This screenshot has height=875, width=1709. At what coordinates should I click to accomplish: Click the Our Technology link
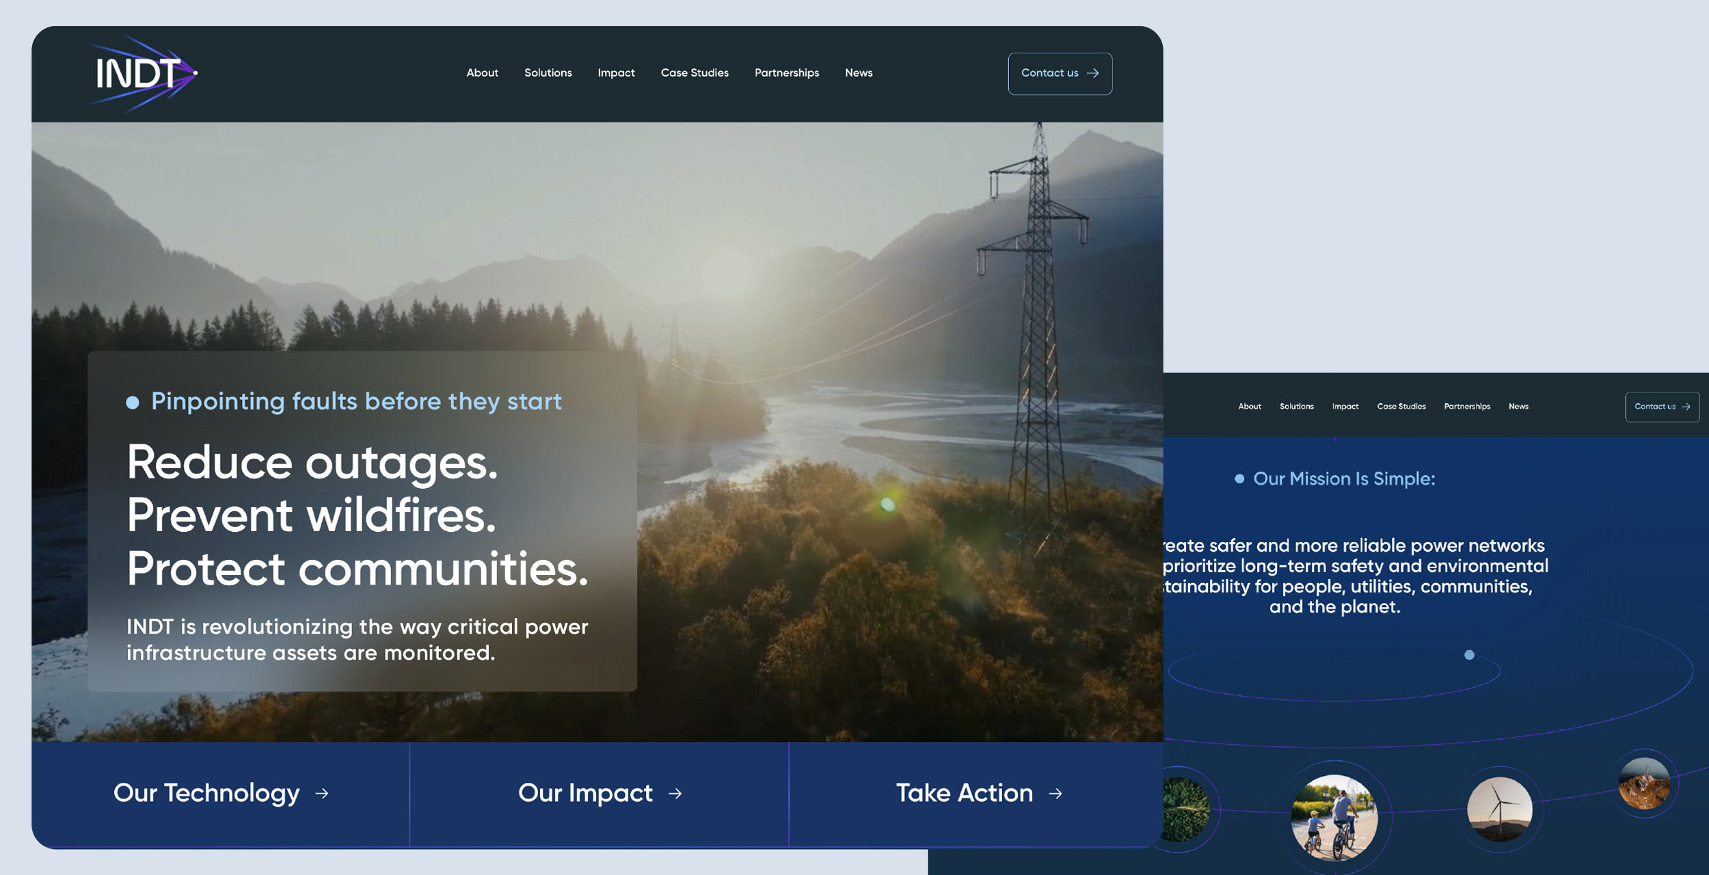click(206, 793)
